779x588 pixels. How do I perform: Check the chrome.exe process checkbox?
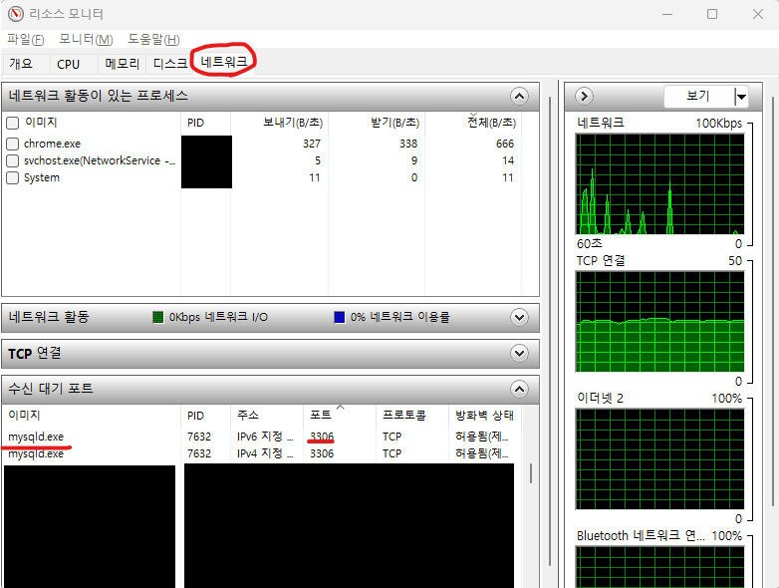12,145
